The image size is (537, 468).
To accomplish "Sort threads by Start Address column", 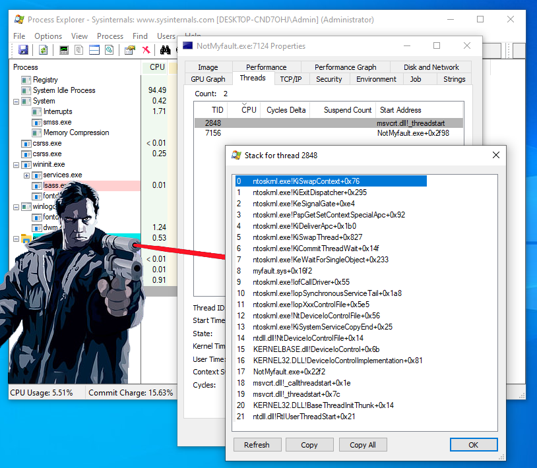I will (x=400, y=110).
